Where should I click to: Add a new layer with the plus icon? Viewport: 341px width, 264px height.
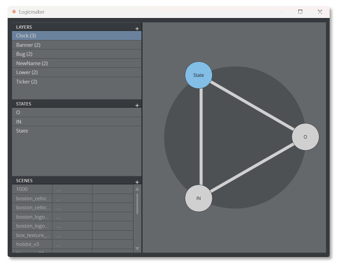[137, 29]
